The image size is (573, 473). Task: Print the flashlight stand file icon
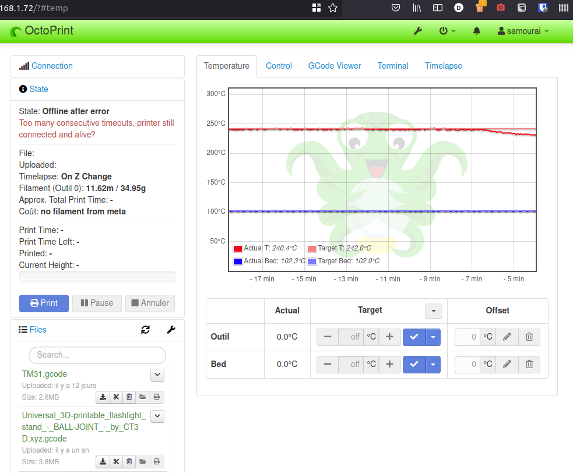157,462
